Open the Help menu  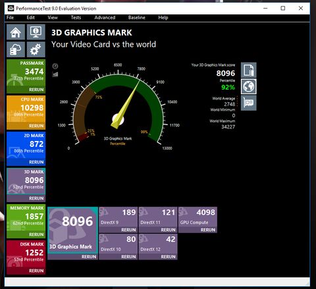coord(163,18)
